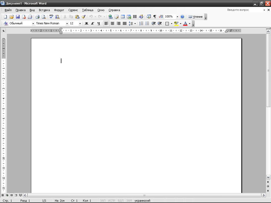Viewport: 271px width, 203px height.
Task: Apply bulleted list formatting
Action: (147, 24)
